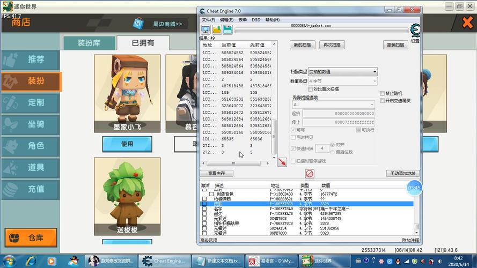477x268 pixels.
Task: Open 仓库 button in shop
Action: click(x=31, y=237)
